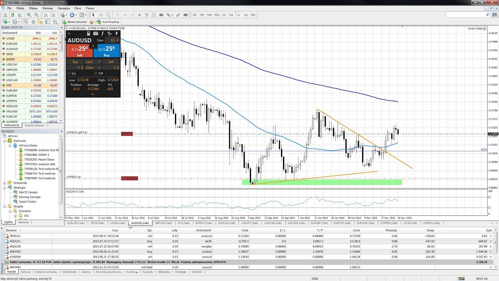Open the Limit order type dropdown
The height and width of the screenshot is (281, 499).
pyautogui.click(x=99, y=62)
